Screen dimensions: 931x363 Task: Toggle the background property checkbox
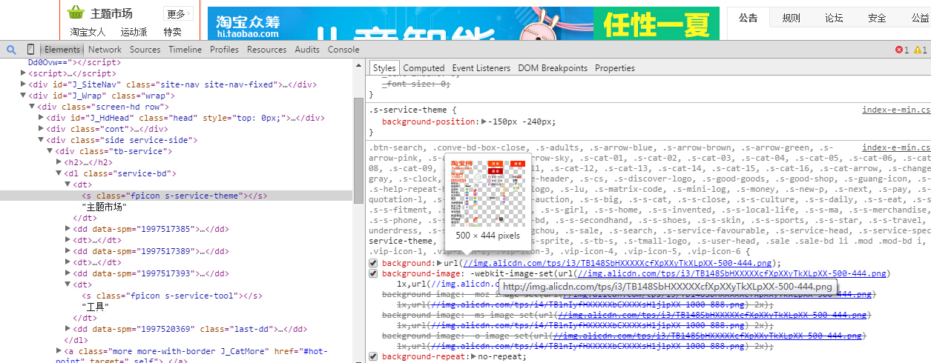coord(373,263)
